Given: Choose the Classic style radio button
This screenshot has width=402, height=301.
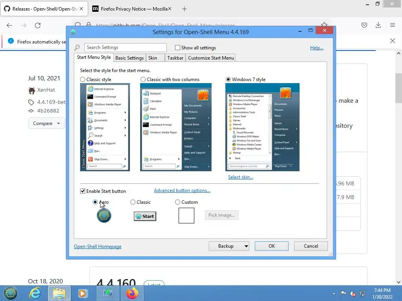Looking at the screenshot, I should pos(82,79).
